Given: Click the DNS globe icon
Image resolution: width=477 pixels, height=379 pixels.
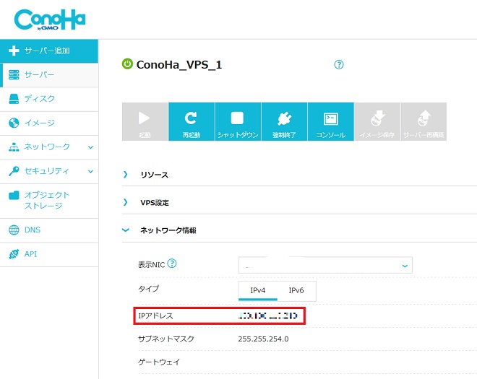Looking at the screenshot, I should 14,230.
